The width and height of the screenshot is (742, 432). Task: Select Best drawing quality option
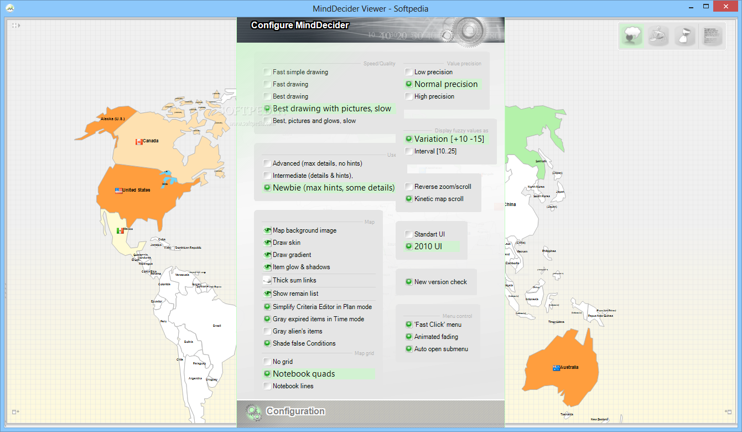tap(286, 96)
